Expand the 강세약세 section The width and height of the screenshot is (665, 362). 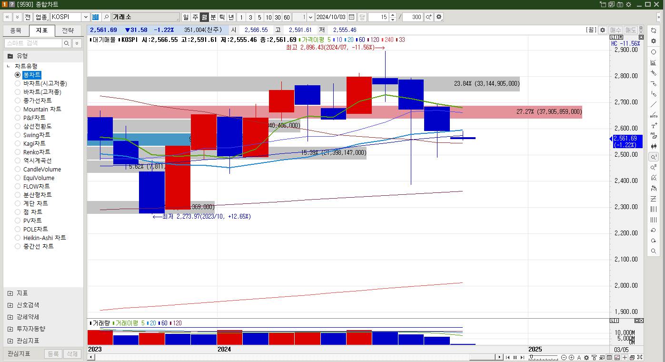[x=10, y=317]
